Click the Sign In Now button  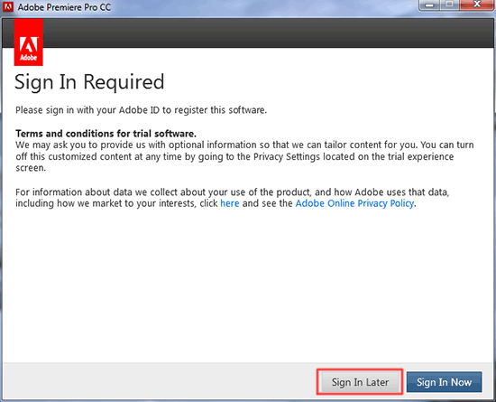coord(444,382)
